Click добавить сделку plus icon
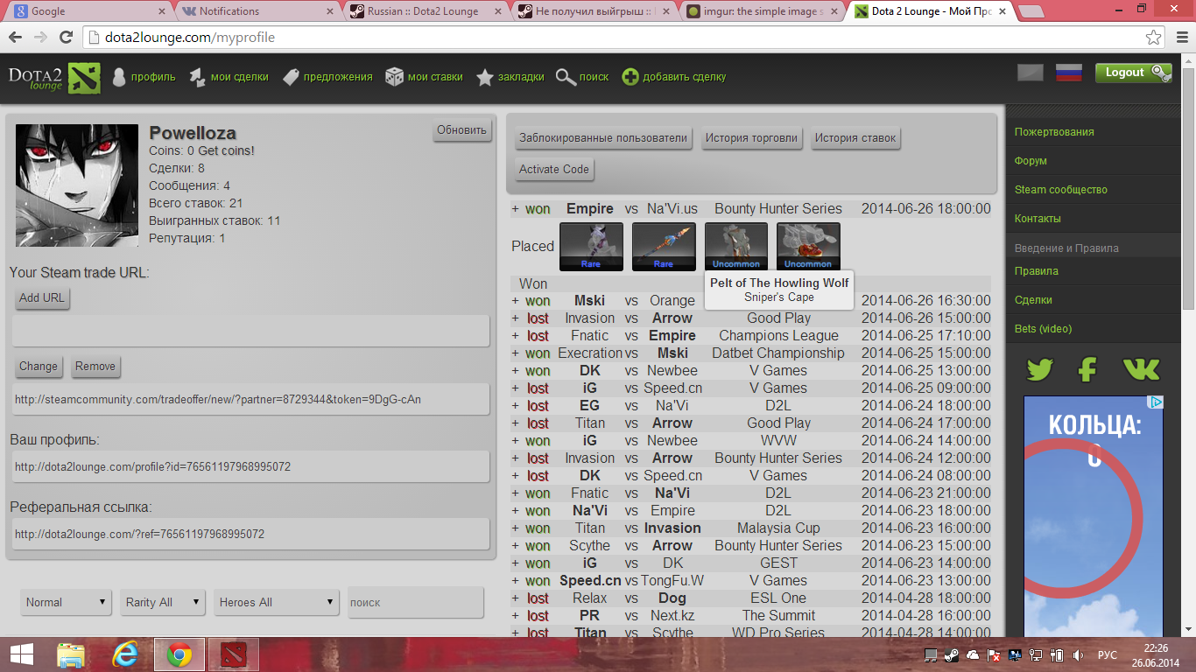 [x=630, y=77]
